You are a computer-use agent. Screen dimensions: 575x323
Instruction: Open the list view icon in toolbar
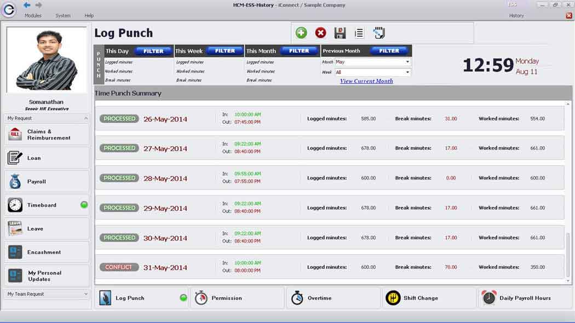pos(359,33)
